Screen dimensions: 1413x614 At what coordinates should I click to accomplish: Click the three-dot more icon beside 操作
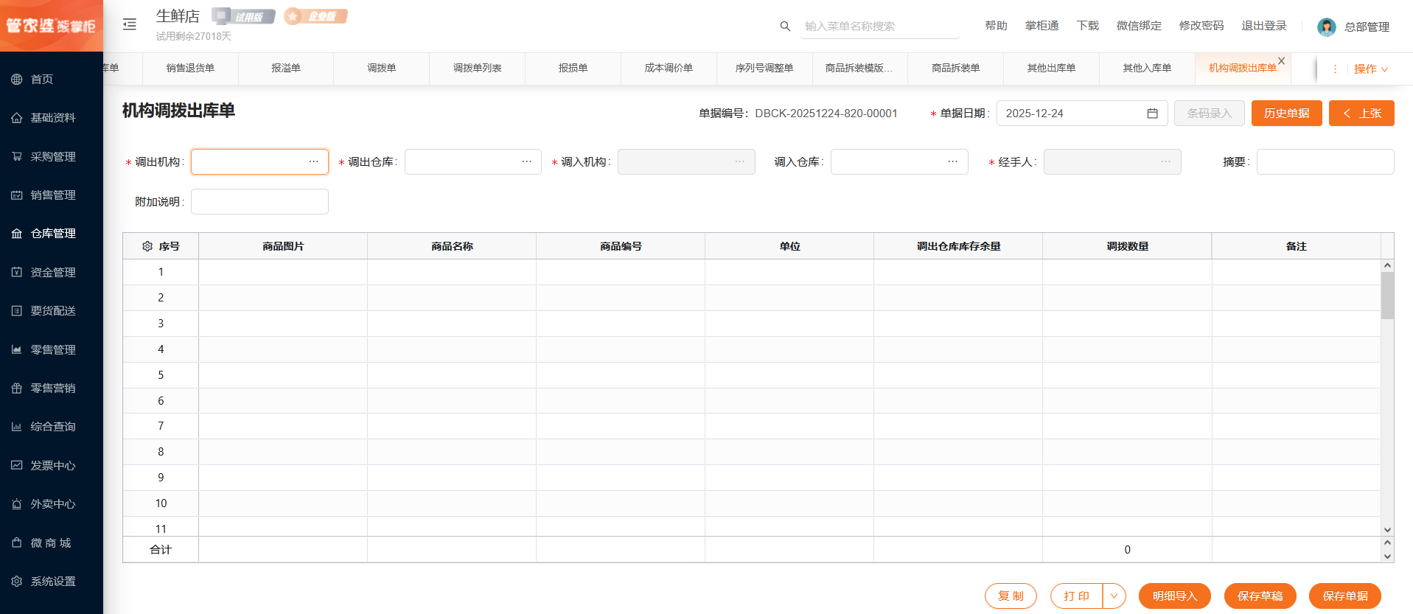click(1335, 69)
